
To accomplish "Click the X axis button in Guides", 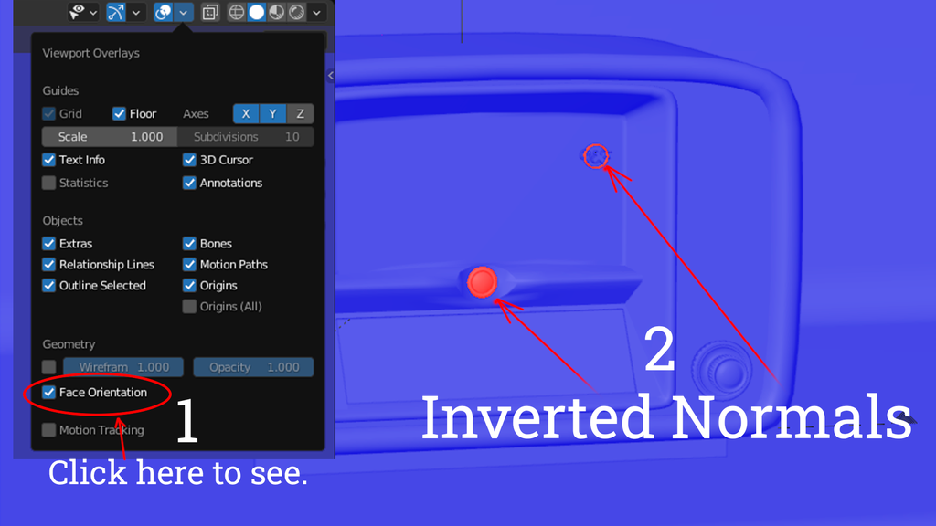I will (x=245, y=113).
